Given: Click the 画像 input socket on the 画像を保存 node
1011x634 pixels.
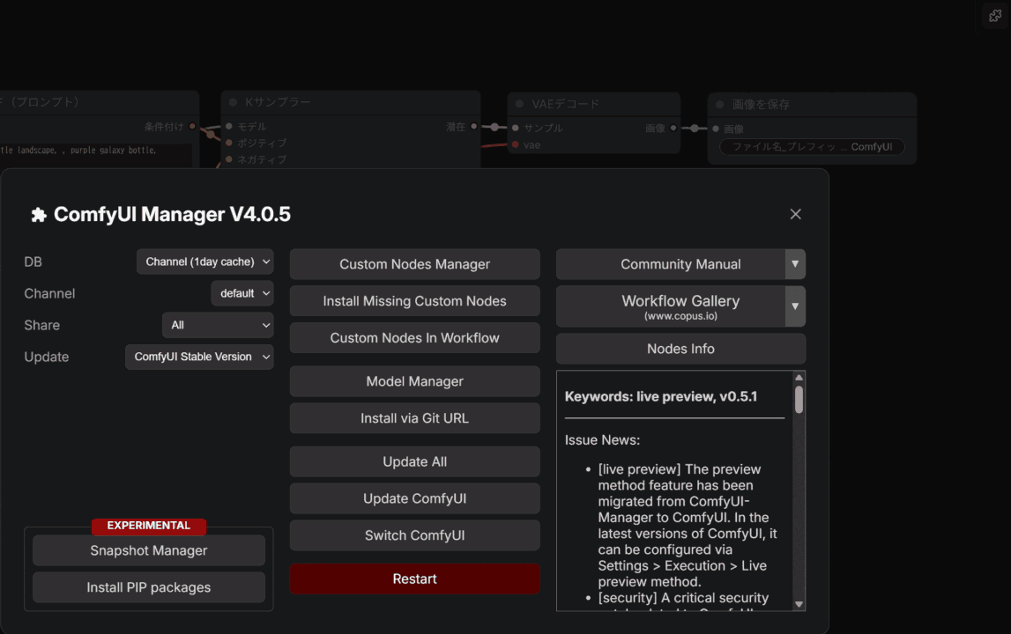Looking at the screenshot, I should tap(716, 129).
